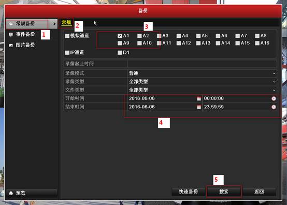The image size is (287, 205).
Task: Click the start date field 2016-06-06
Action: [x=164, y=98]
